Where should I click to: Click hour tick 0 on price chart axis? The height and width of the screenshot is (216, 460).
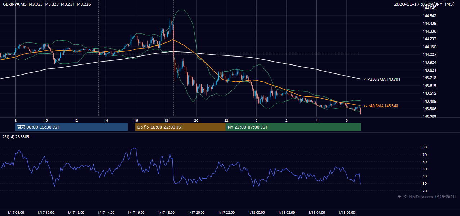tap(256, 120)
